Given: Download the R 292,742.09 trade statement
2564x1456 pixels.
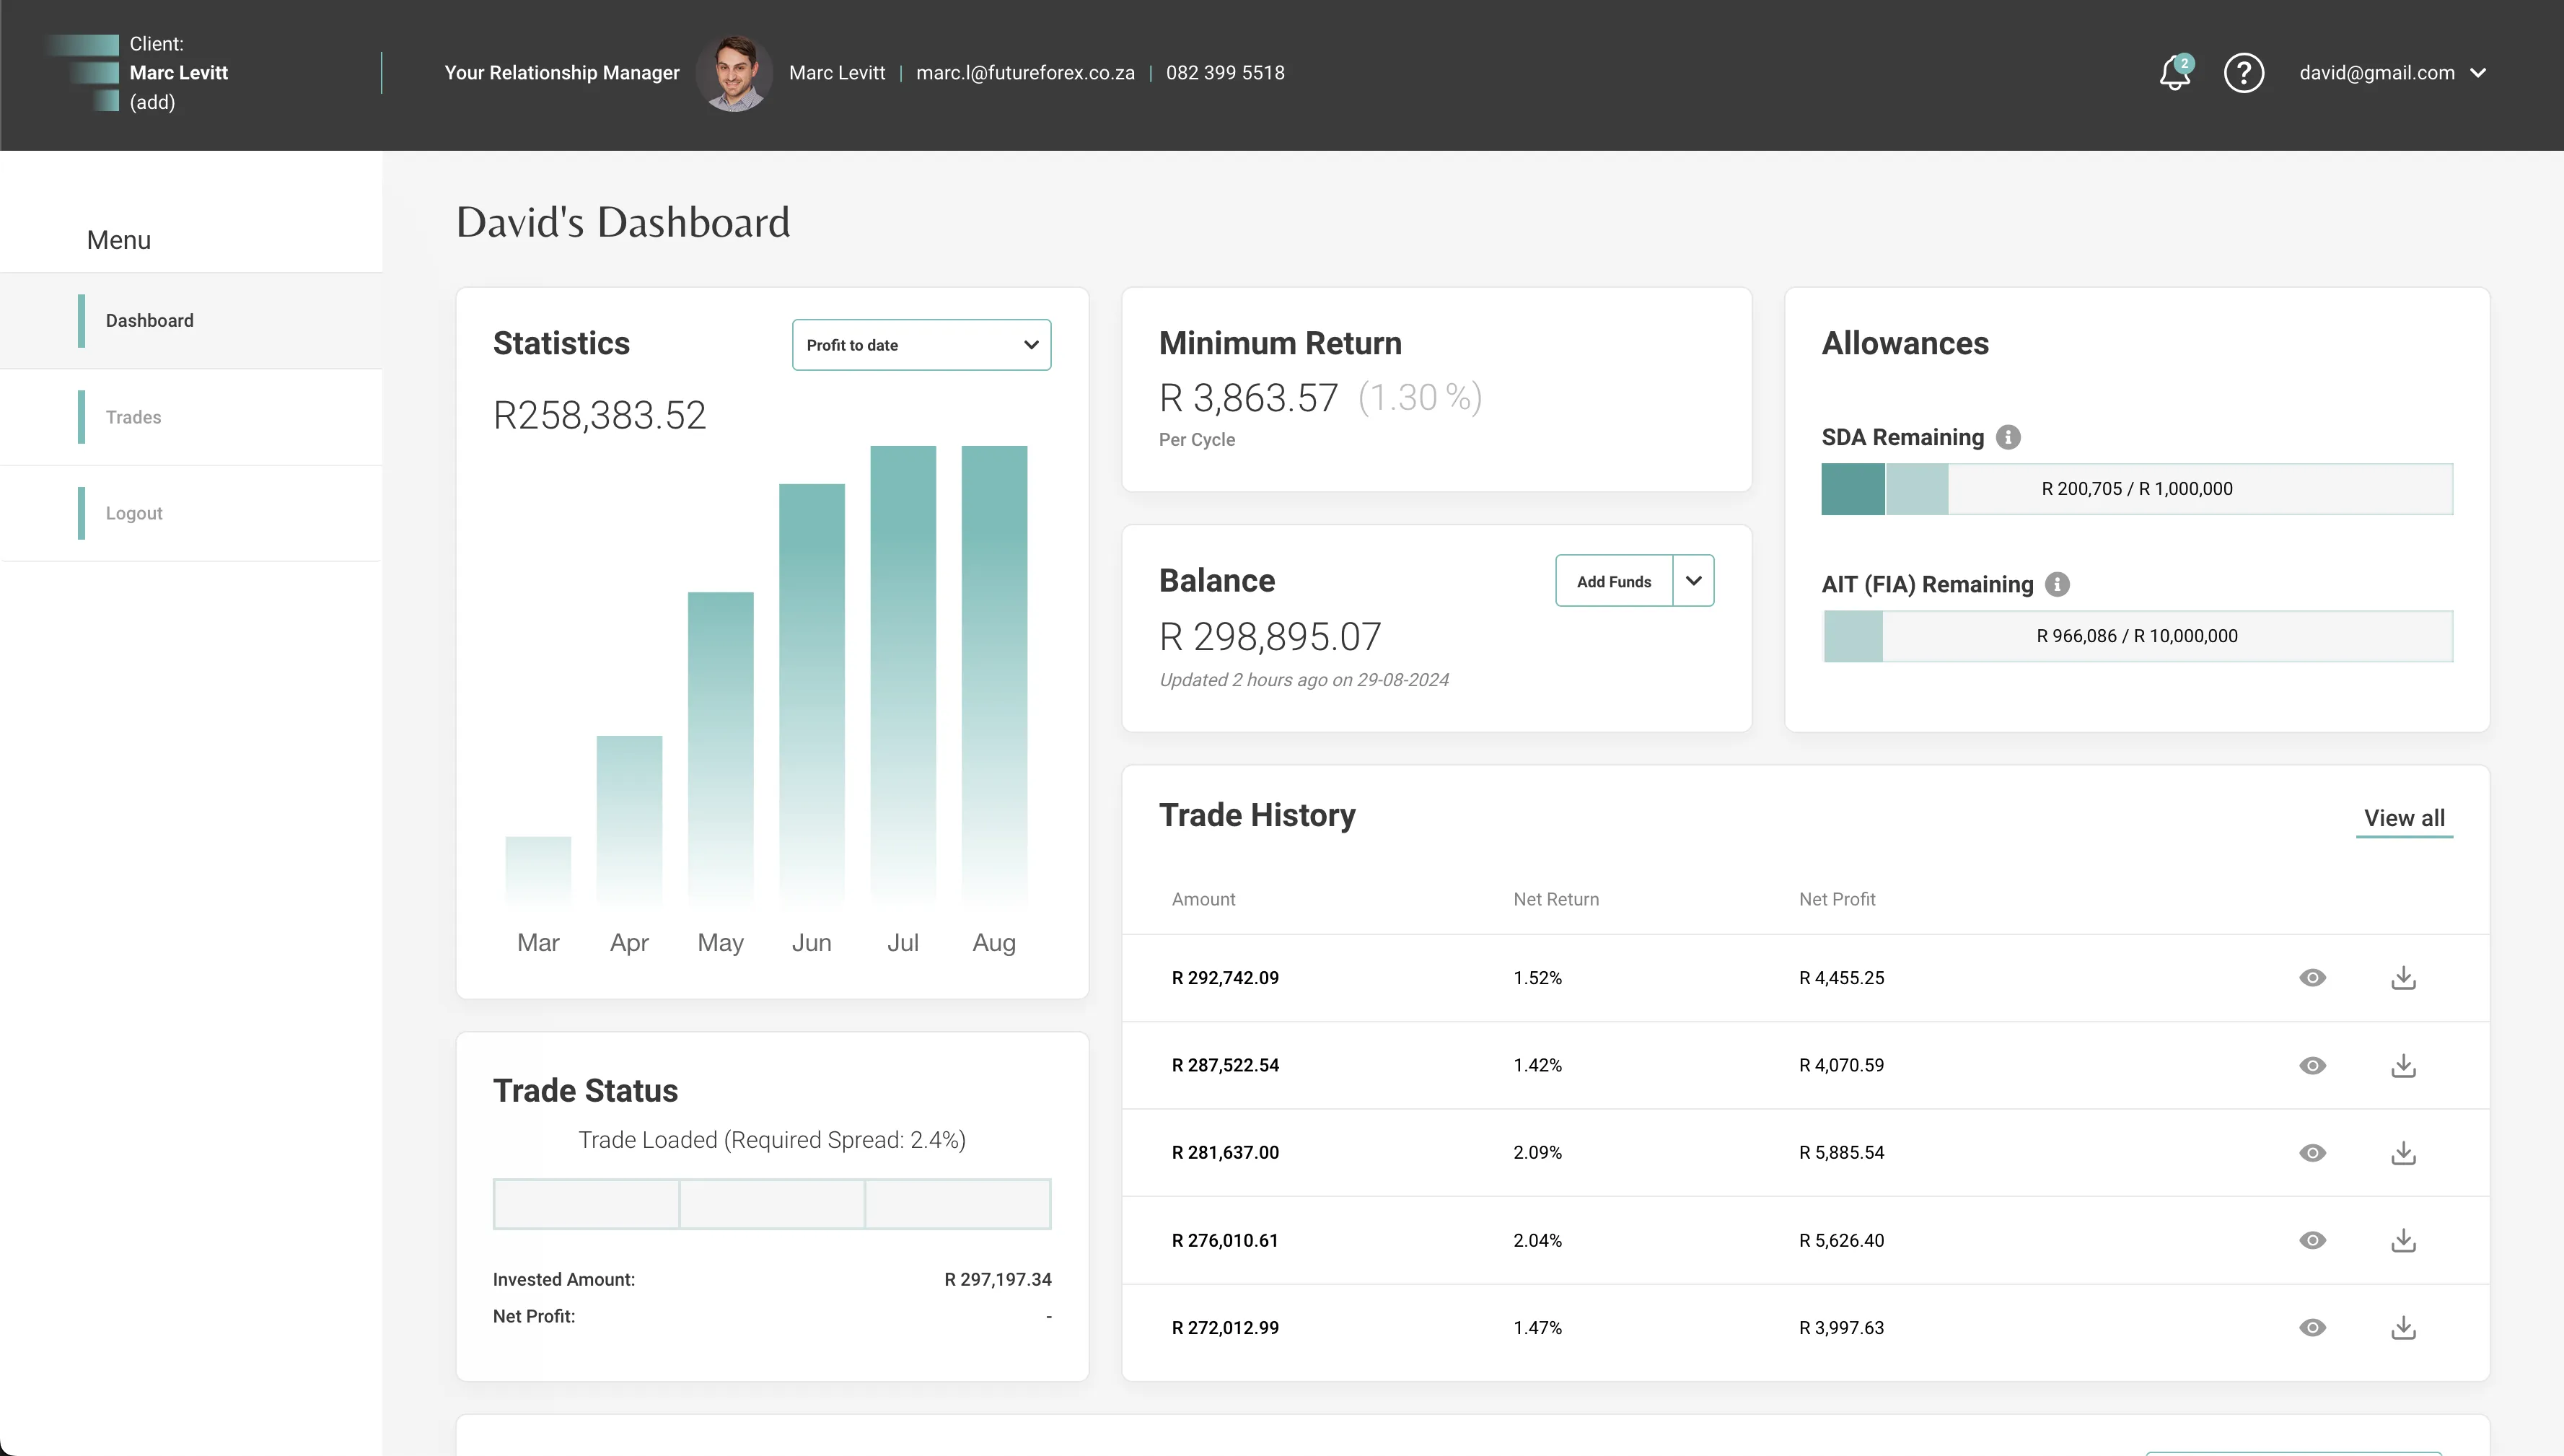Looking at the screenshot, I should point(2403,978).
